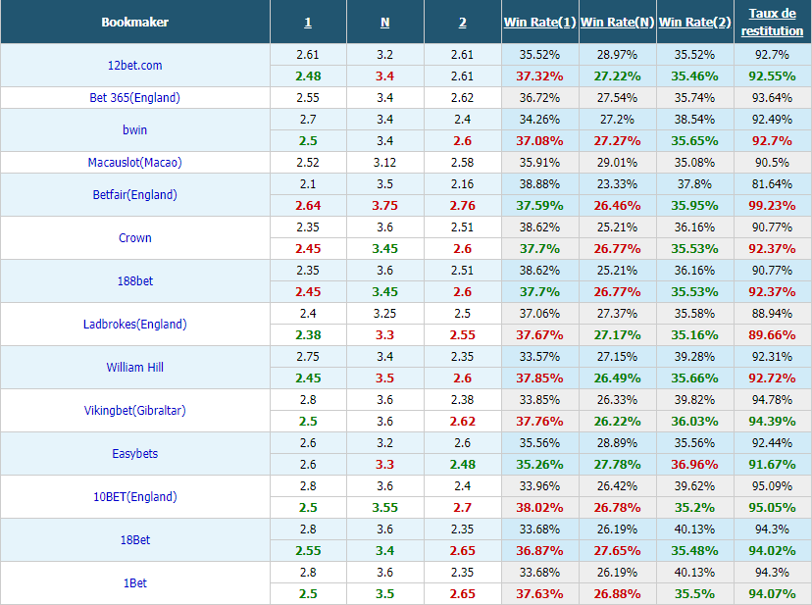Open the 12bet.com bookmaker link
The height and width of the screenshot is (605, 812).
tap(134, 66)
